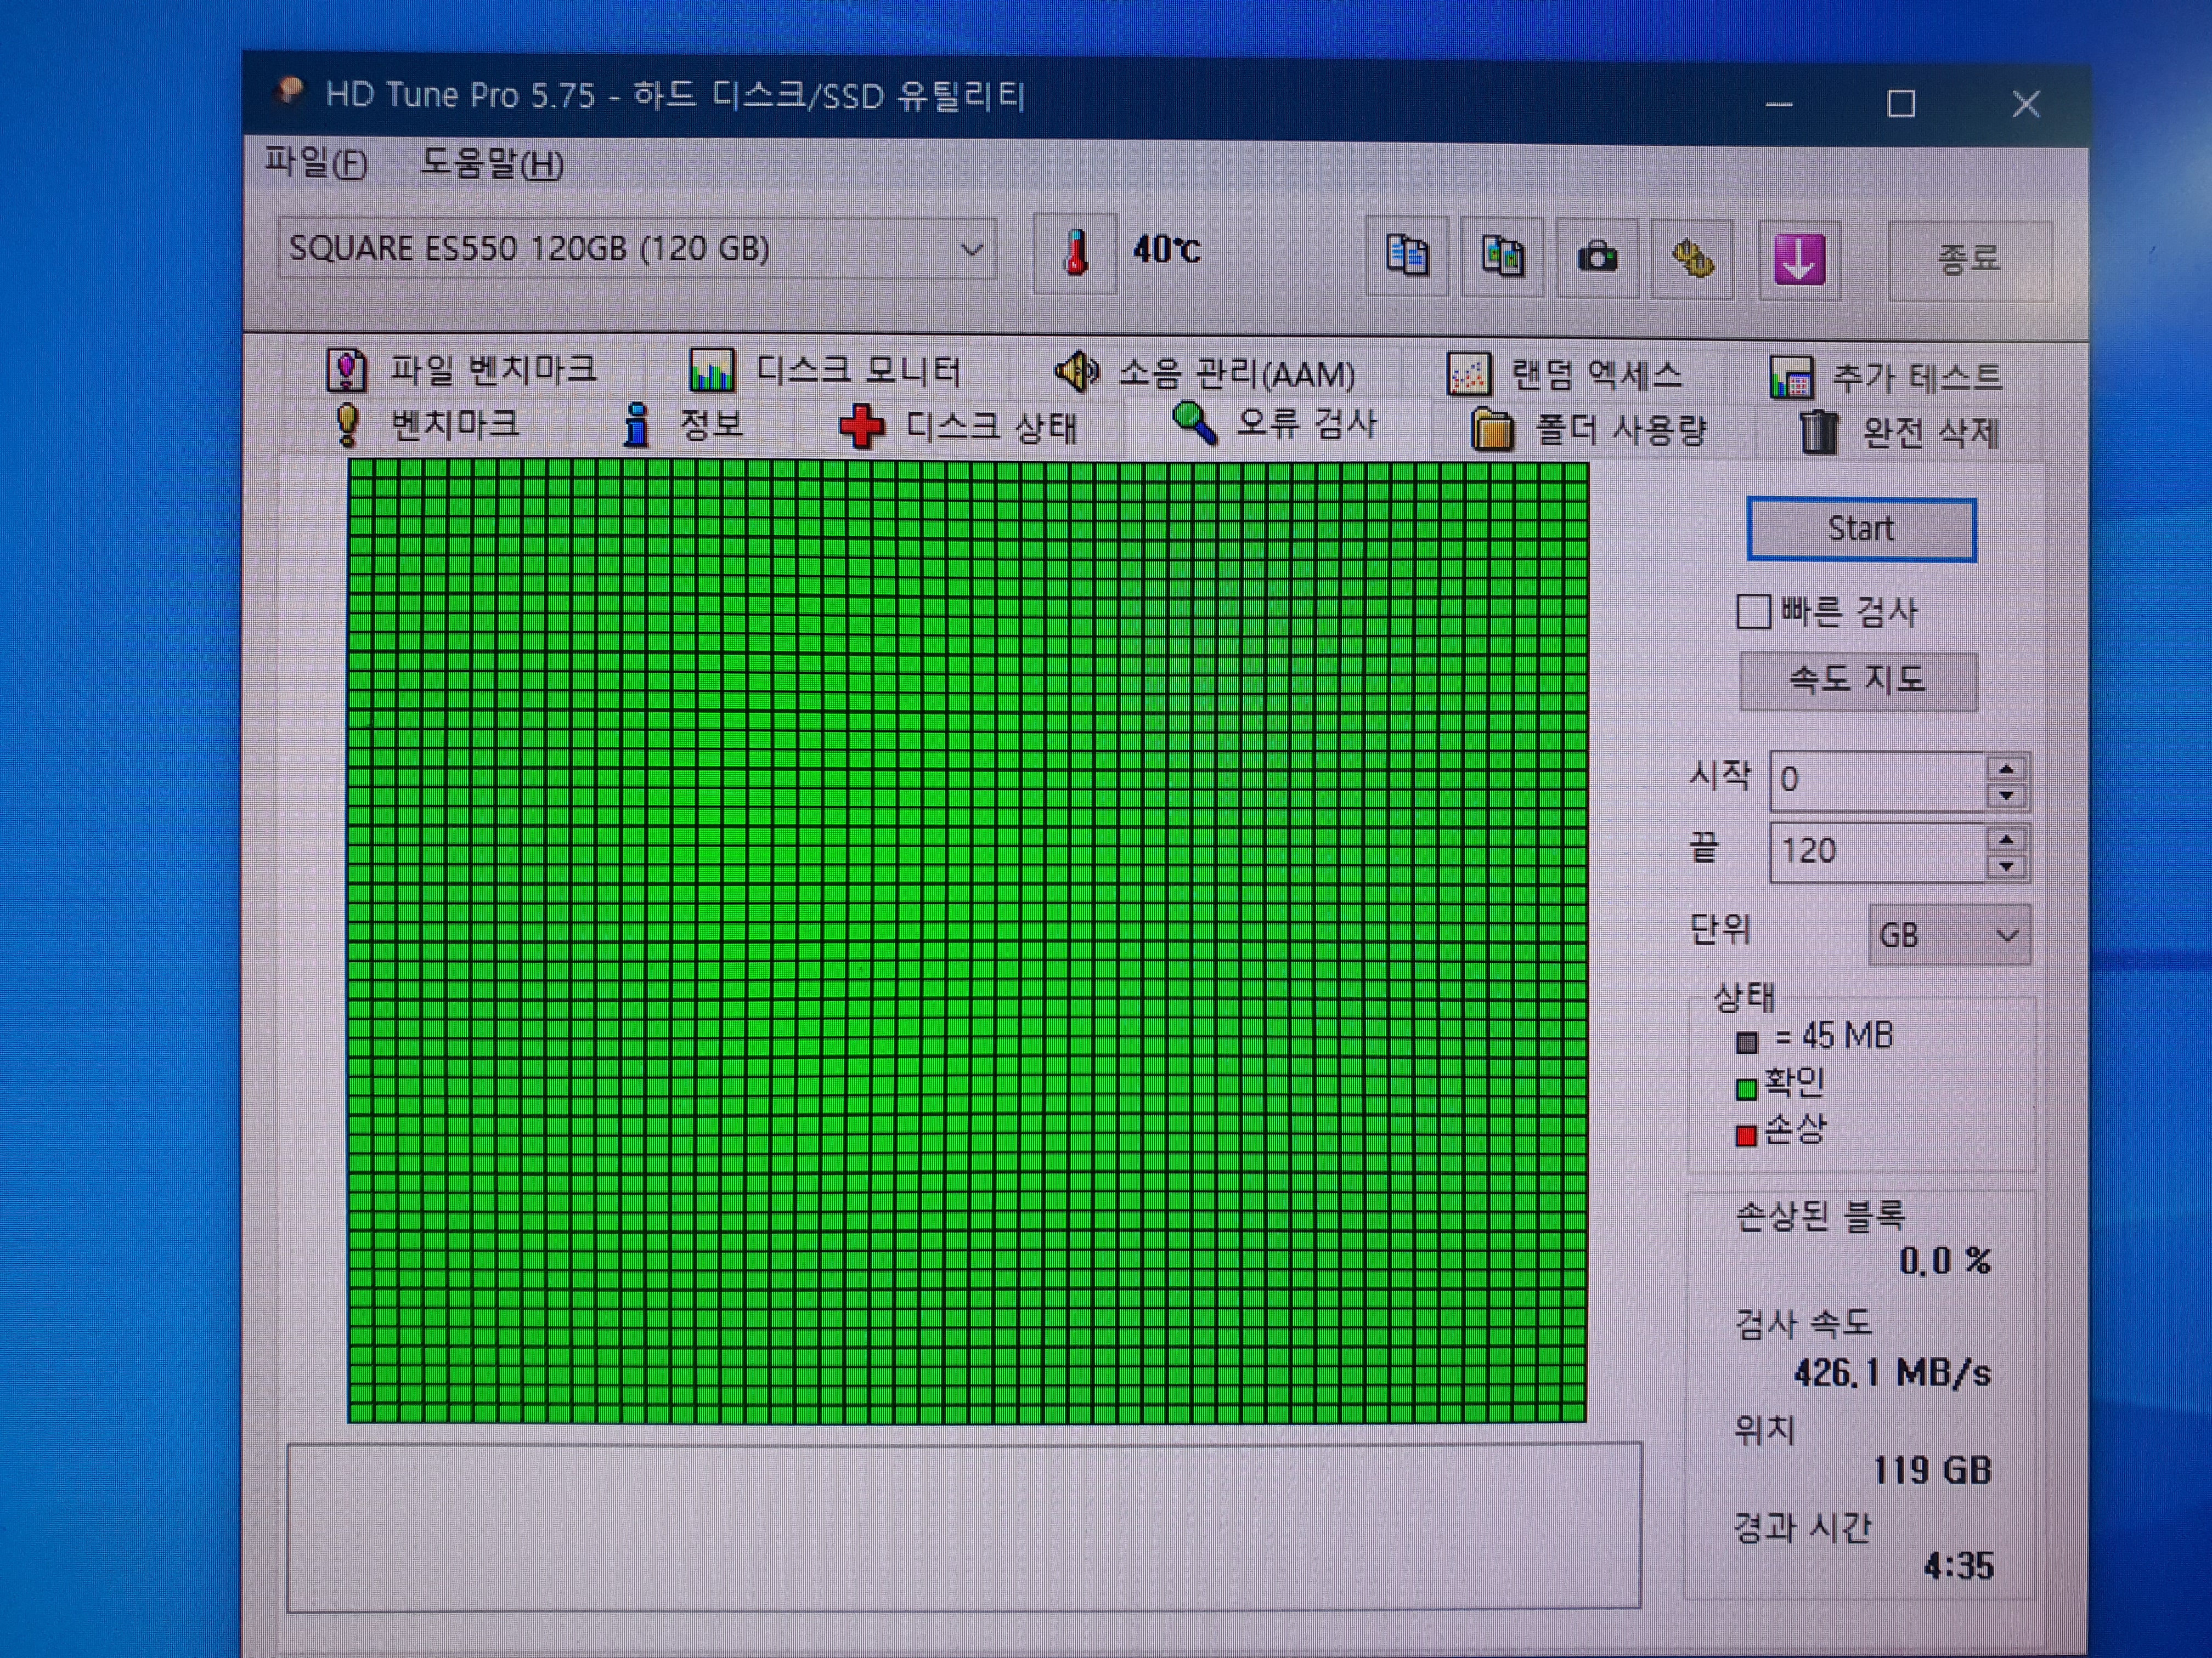This screenshot has height=1658, width=2212.
Task: Click the 종료 exit button
Action: click(x=1969, y=260)
